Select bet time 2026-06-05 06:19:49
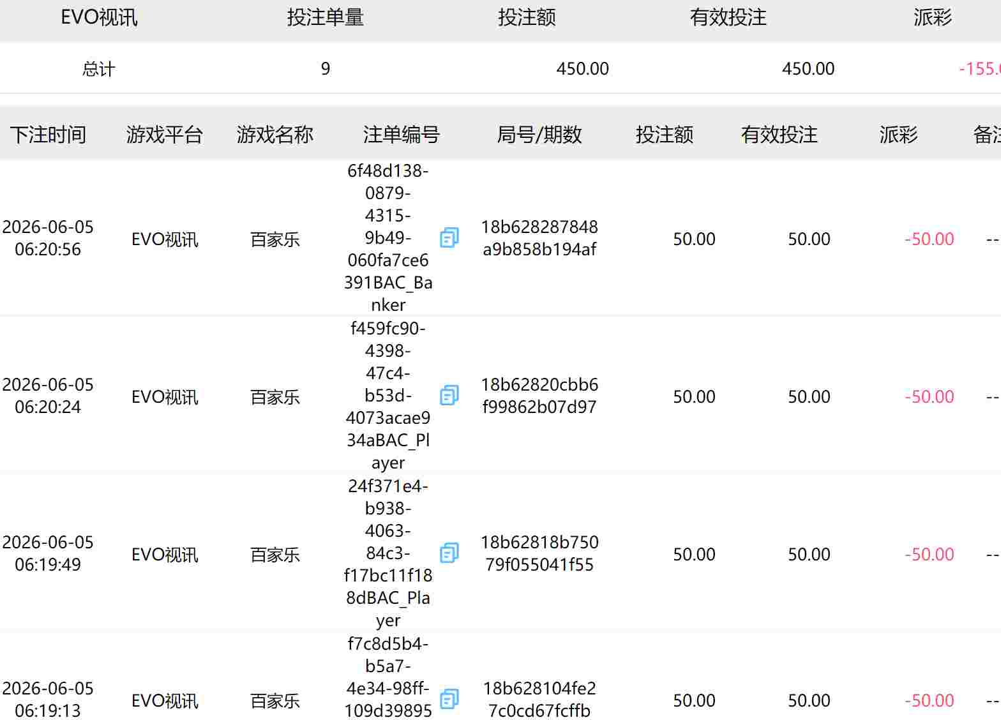The image size is (1001, 720). pos(48,553)
